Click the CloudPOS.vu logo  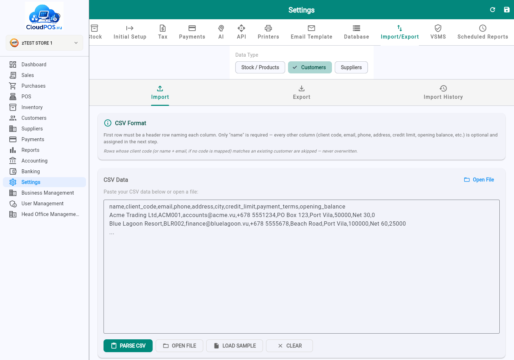click(44, 17)
